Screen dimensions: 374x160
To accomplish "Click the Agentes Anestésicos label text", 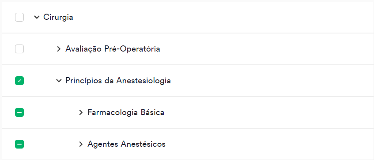I will pos(126,144).
